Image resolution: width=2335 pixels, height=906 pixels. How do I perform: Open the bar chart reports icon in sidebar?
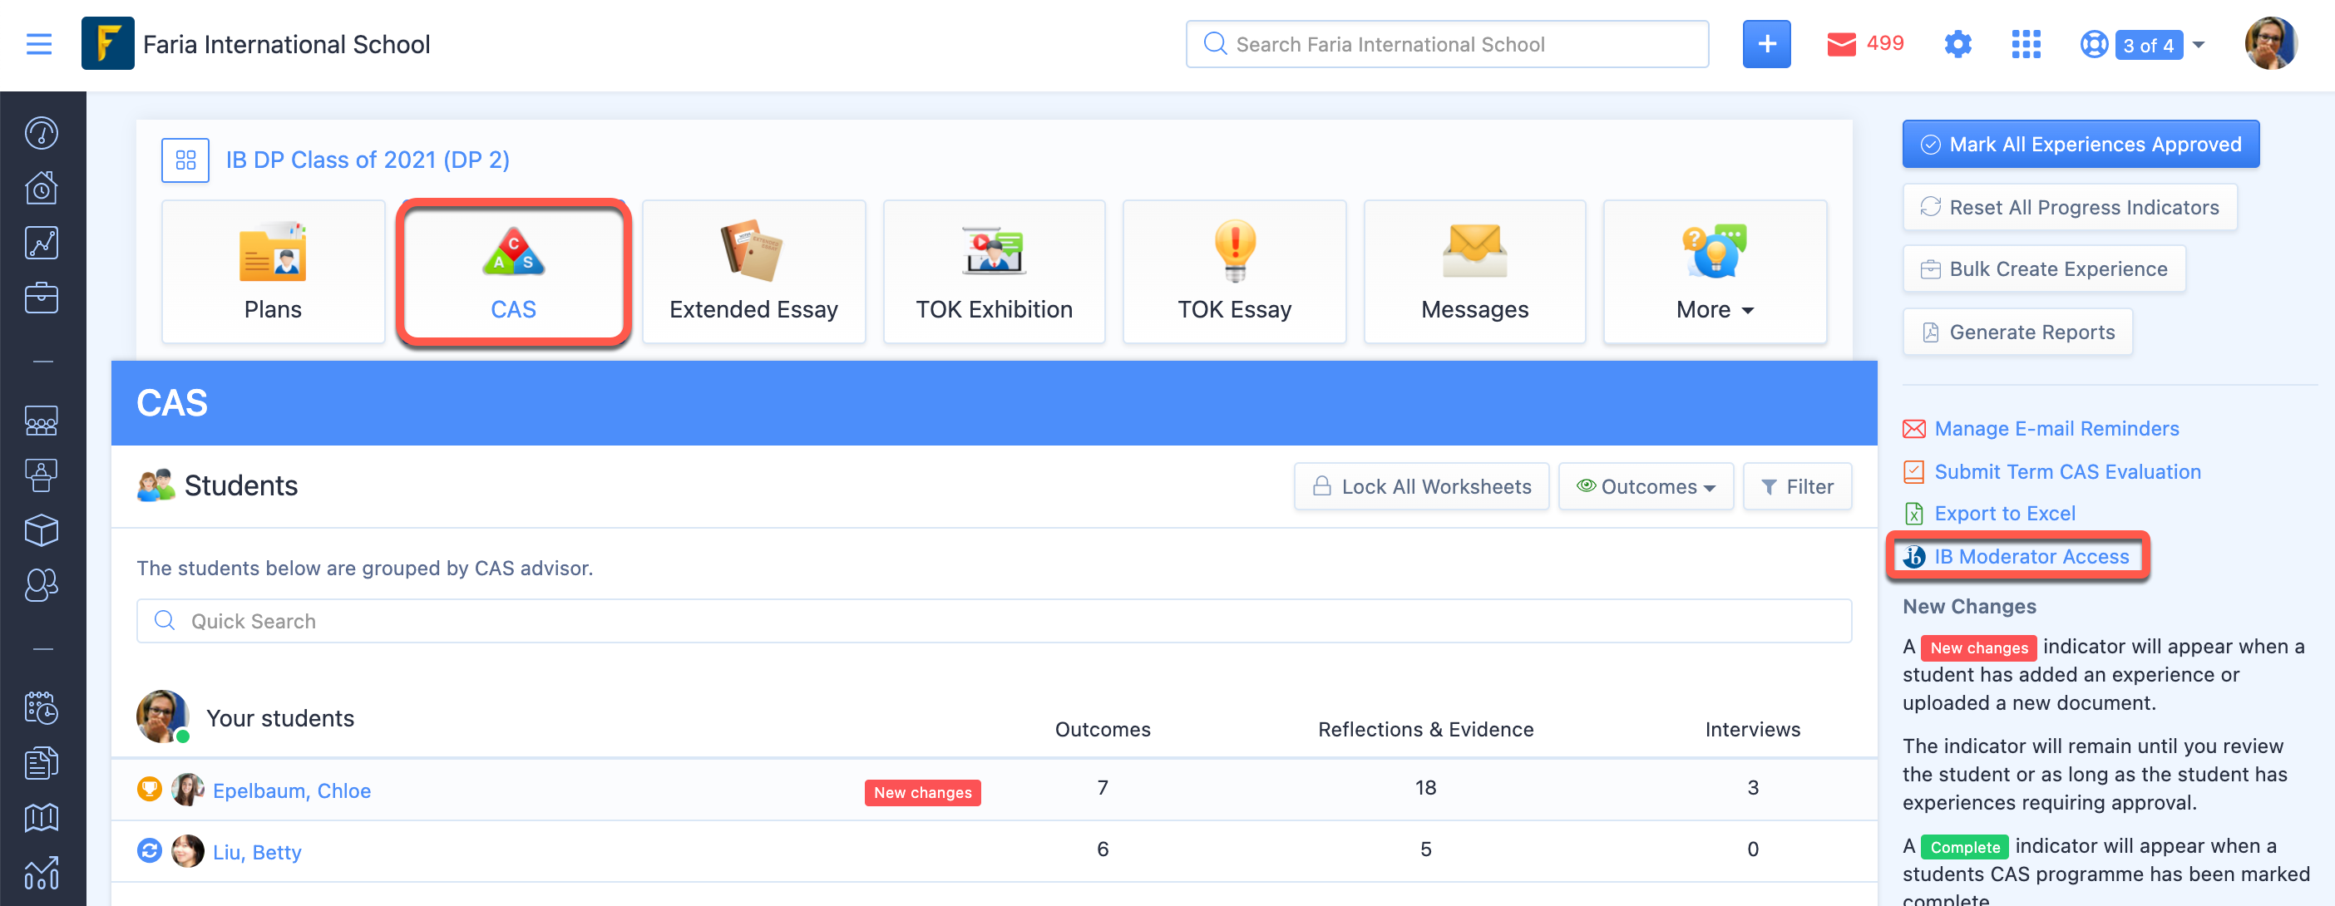click(x=42, y=873)
